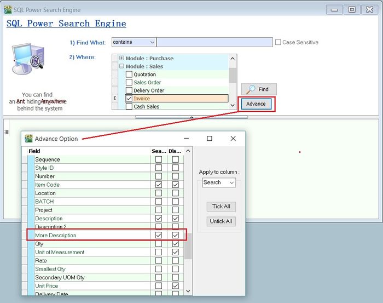Click the Advance Option window title icon
The height and width of the screenshot is (303, 383).
pyautogui.click(x=28, y=139)
